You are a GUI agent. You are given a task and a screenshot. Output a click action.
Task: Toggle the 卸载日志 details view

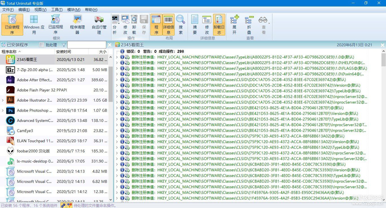(x=219, y=24)
